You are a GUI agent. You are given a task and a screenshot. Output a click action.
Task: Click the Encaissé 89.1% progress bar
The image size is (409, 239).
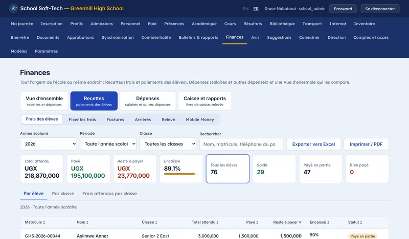(x=181, y=174)
